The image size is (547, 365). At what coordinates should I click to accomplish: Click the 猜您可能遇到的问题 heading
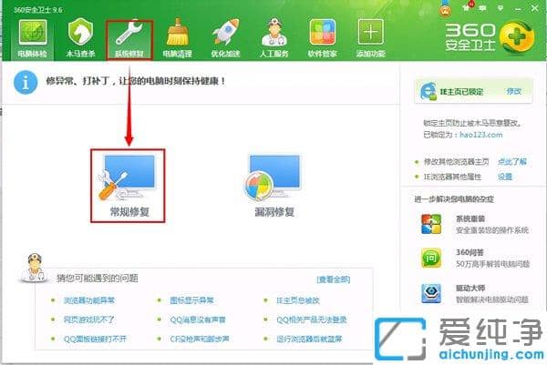pyautogui.click(x=98, y=279)
